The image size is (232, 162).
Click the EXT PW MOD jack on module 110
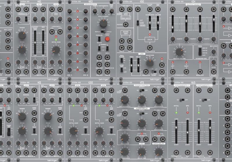tap(18, 10)
